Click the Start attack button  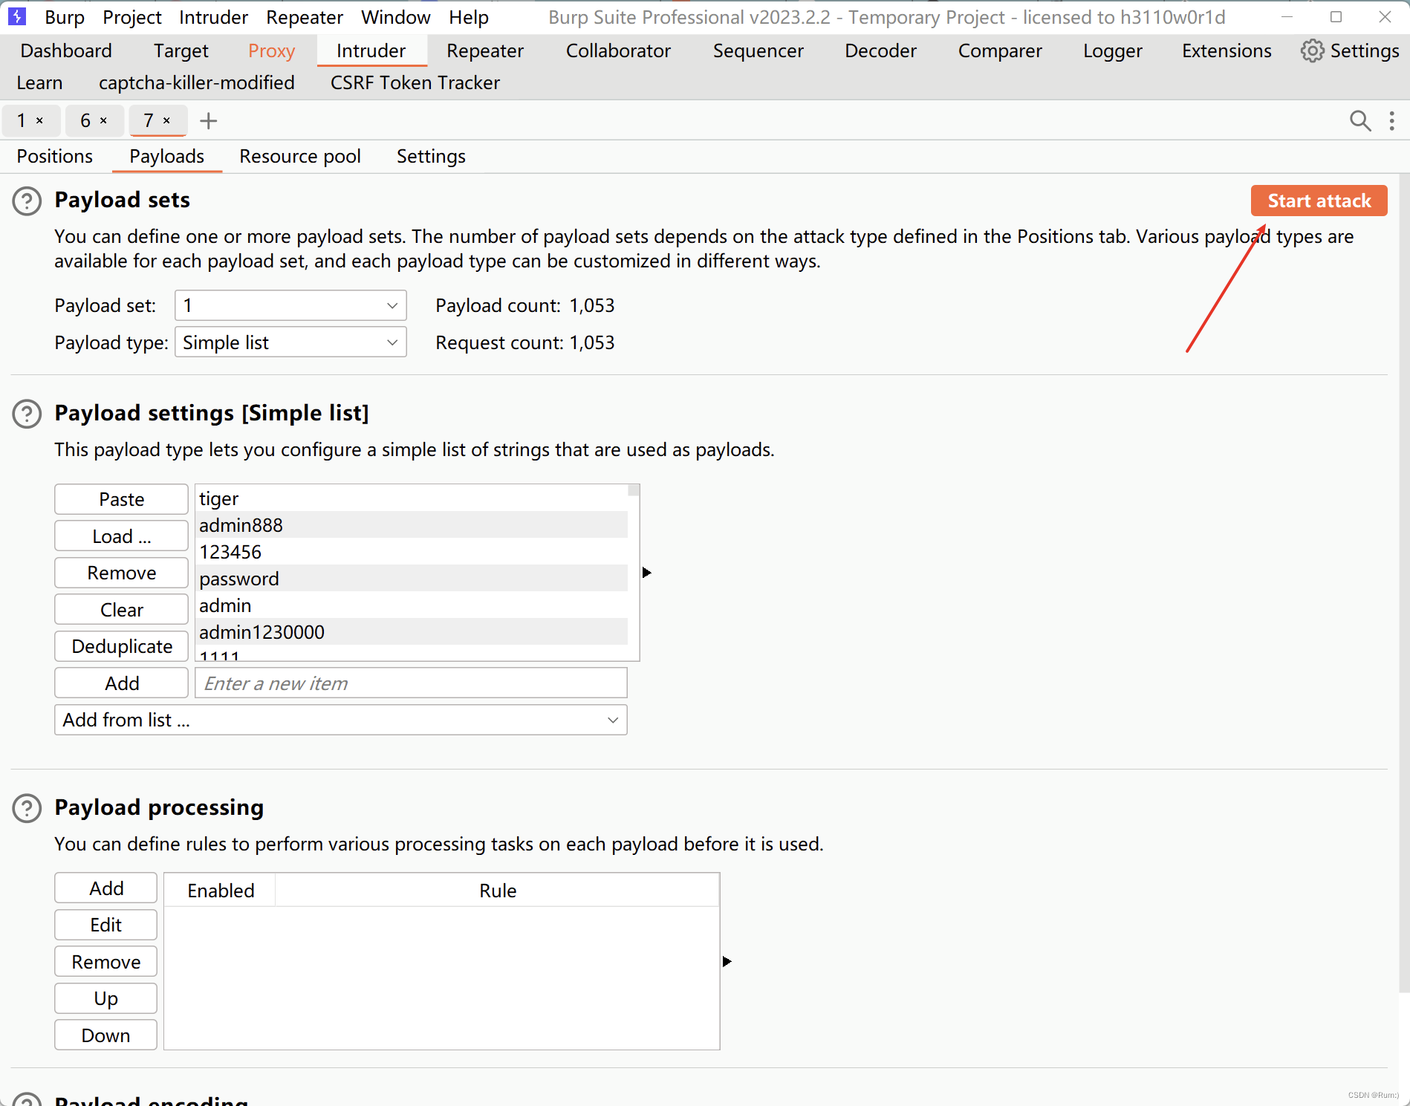1319,201
